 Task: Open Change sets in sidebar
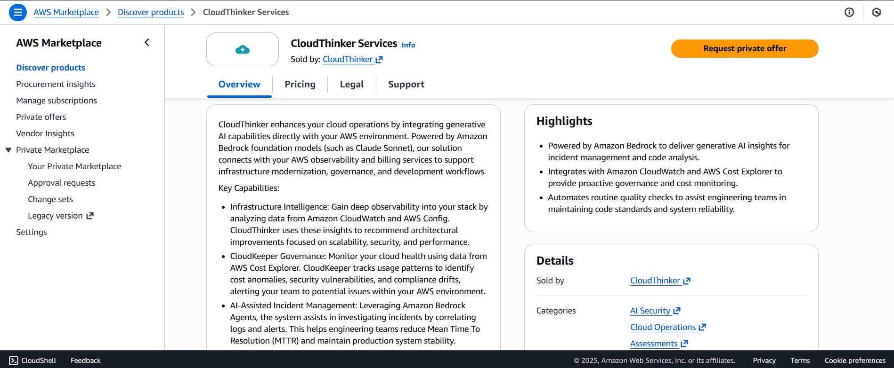50,199
